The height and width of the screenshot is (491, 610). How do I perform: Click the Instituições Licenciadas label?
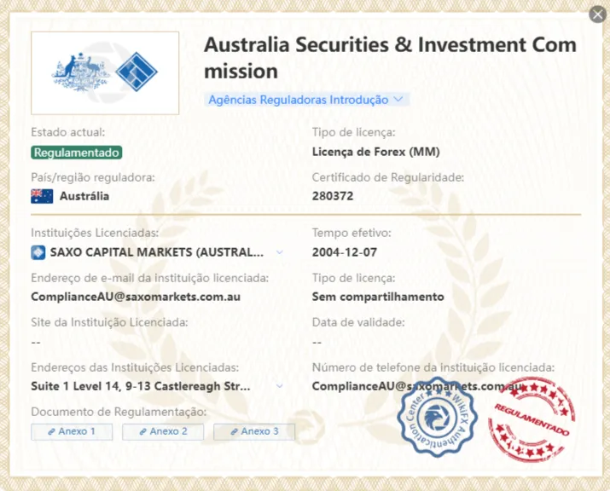coord(95,233)
